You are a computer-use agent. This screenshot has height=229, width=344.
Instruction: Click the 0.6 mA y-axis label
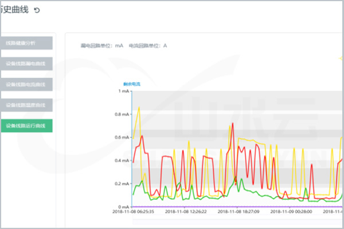121,137
